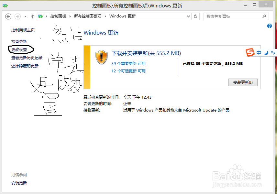Click the window icon in the title bar
The height and width of the screenshot is (194, 277).
[5, 6]
